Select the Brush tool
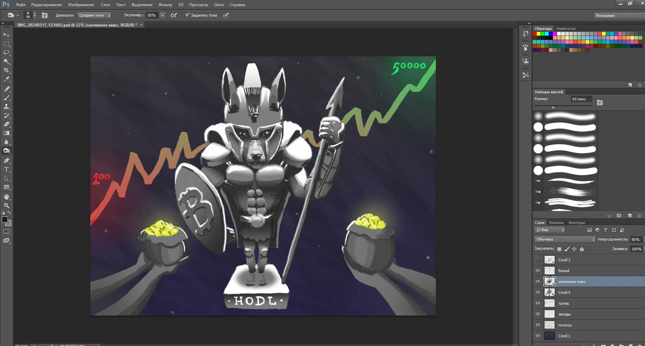 coord(7,98)
